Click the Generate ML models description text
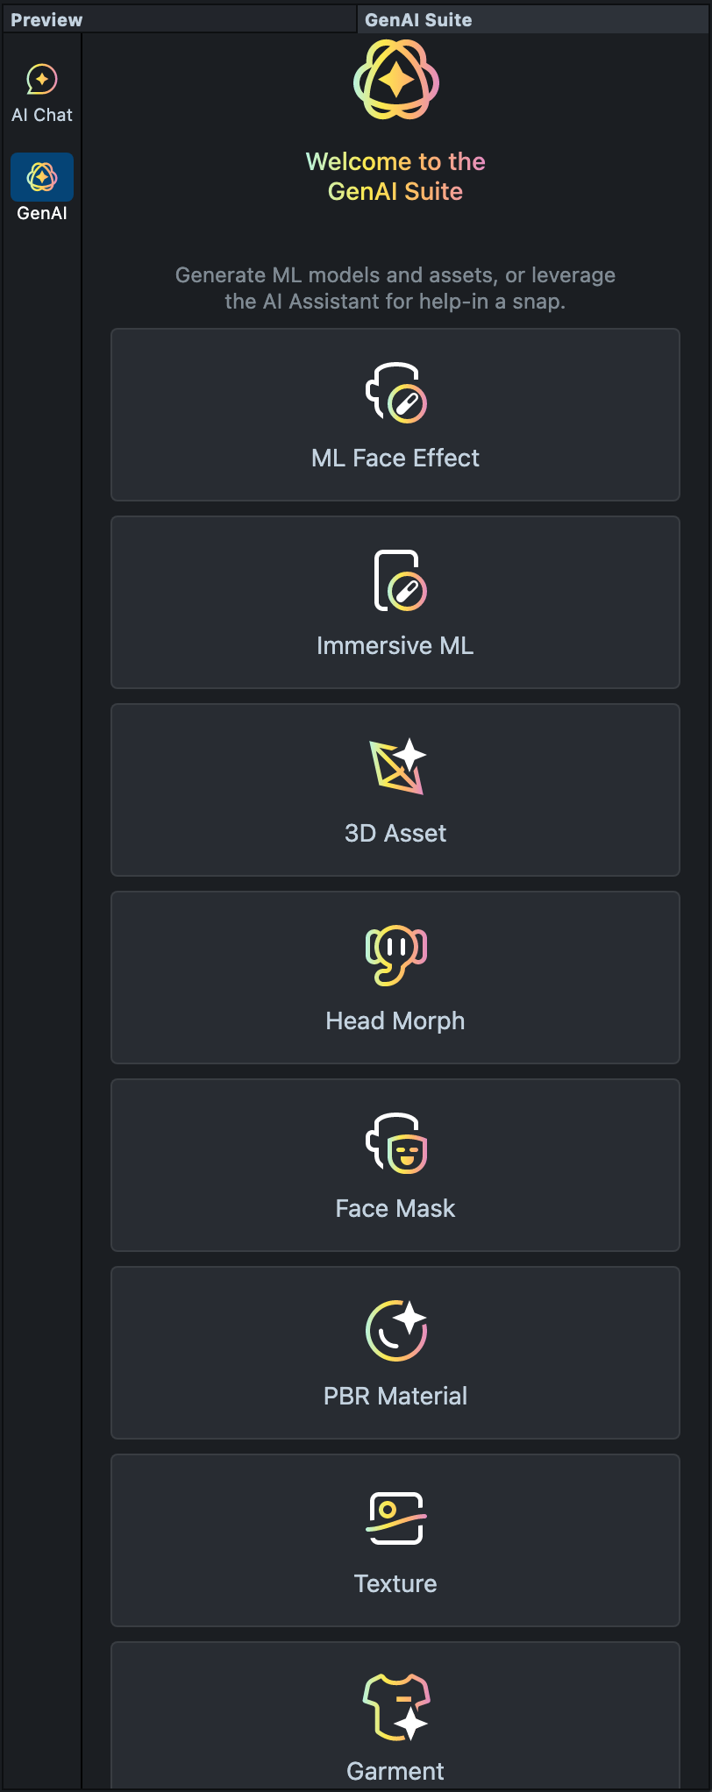This screenshot has height=1792, width=712. coord(395,288)
